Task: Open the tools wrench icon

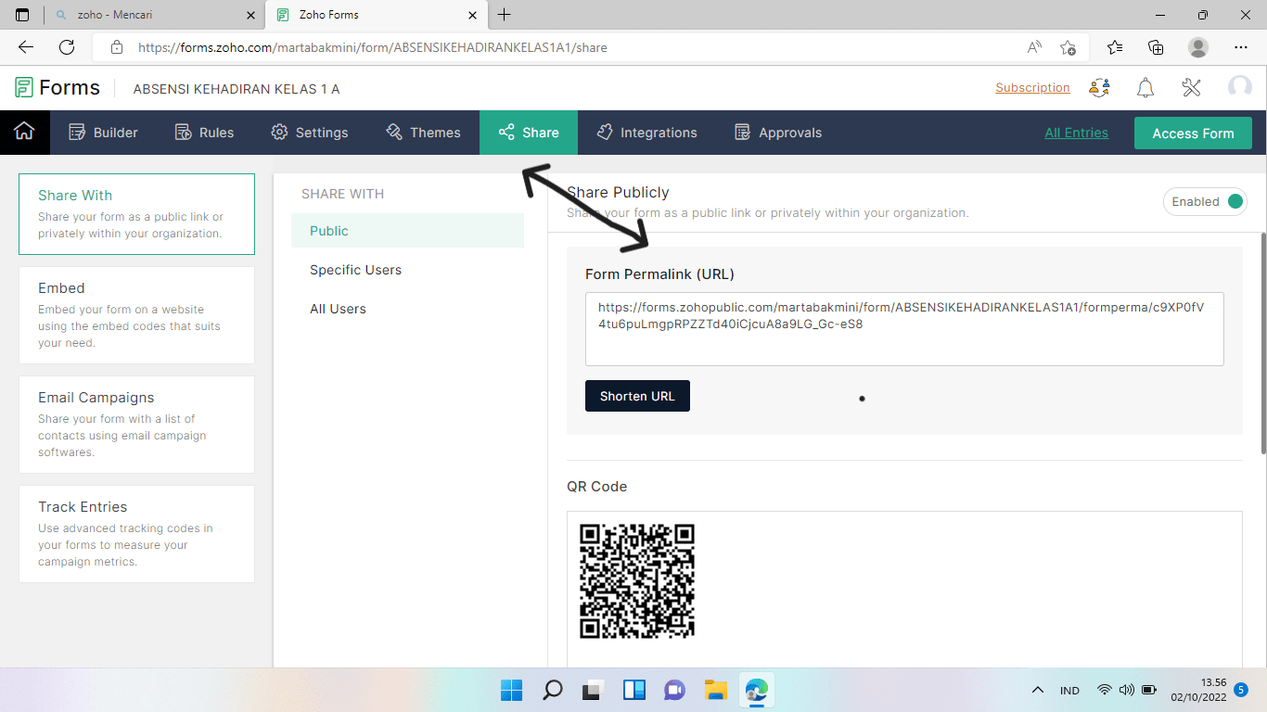Action: pos(1191,88)
